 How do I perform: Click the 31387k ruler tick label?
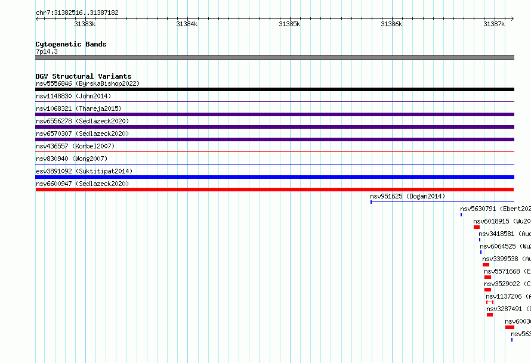494,24
